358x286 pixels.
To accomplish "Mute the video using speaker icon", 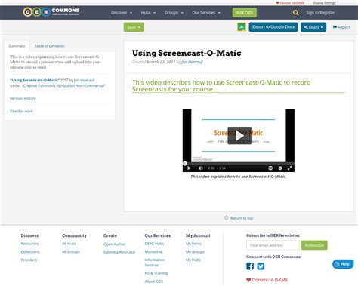I will 200,168.
